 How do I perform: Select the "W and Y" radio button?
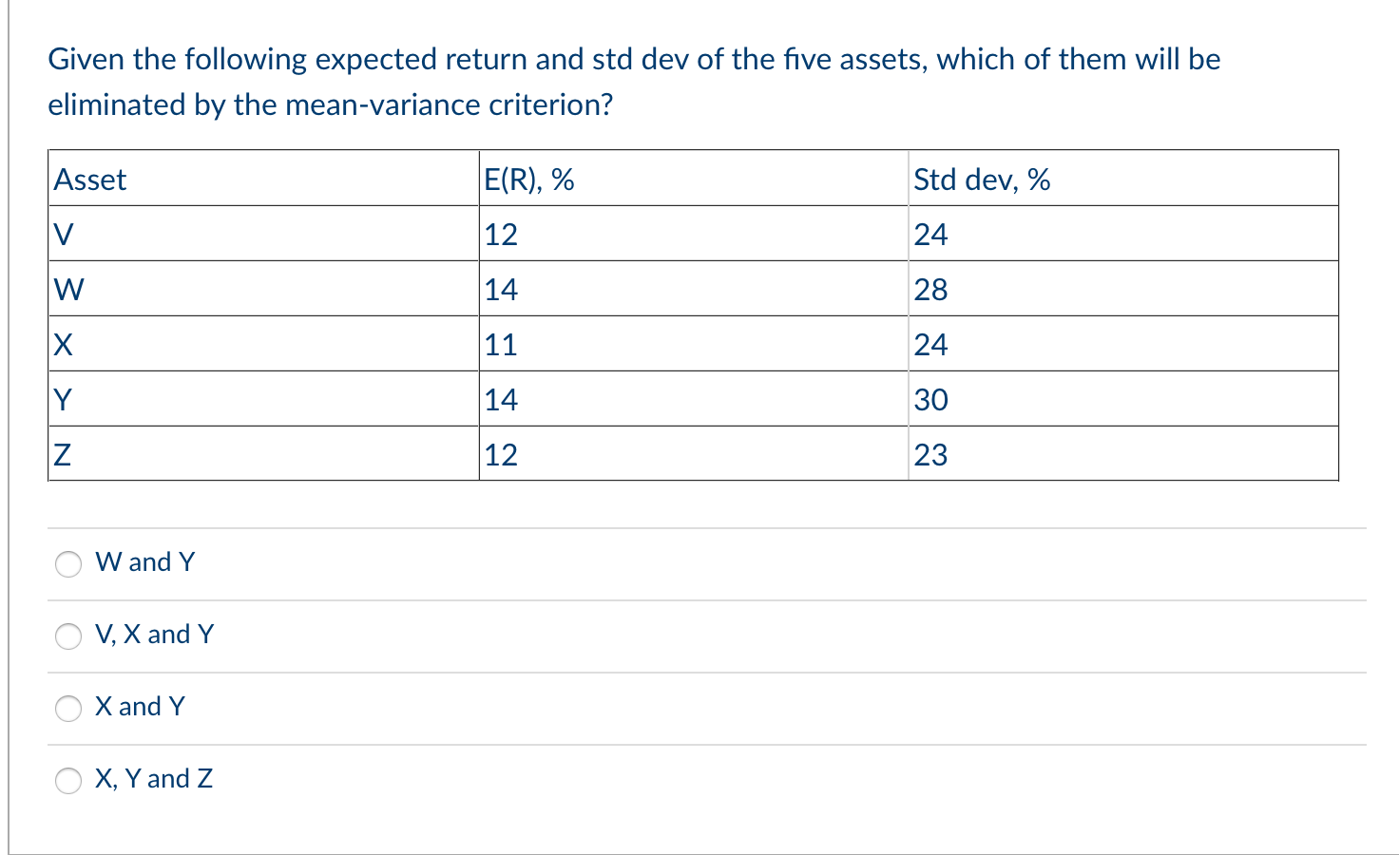pos(67,563)
